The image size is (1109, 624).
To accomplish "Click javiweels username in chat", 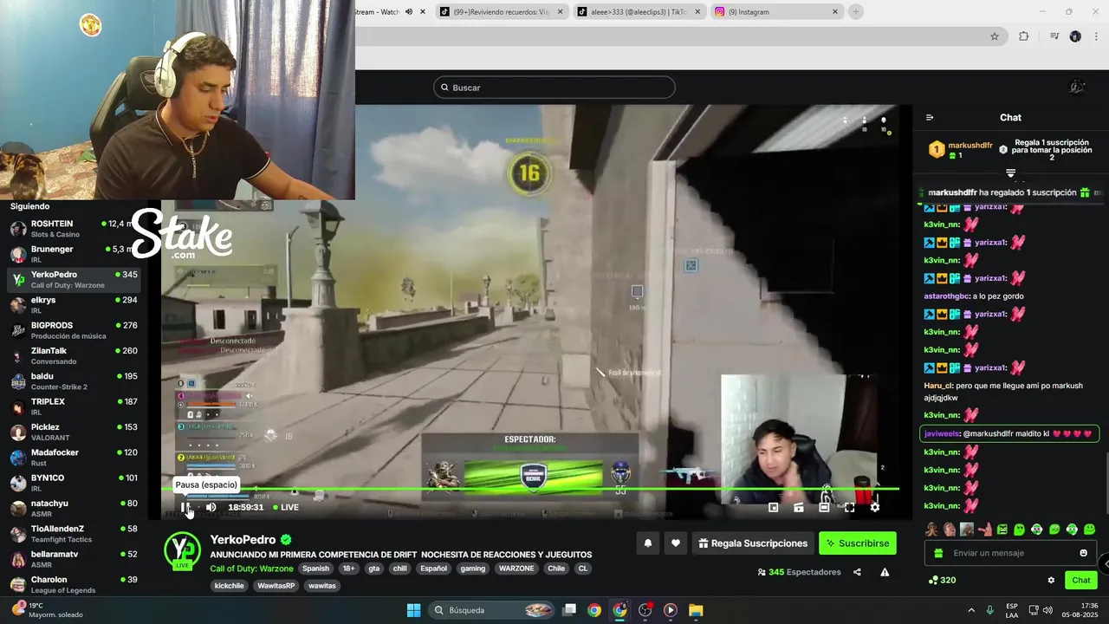I will point(942,433).
